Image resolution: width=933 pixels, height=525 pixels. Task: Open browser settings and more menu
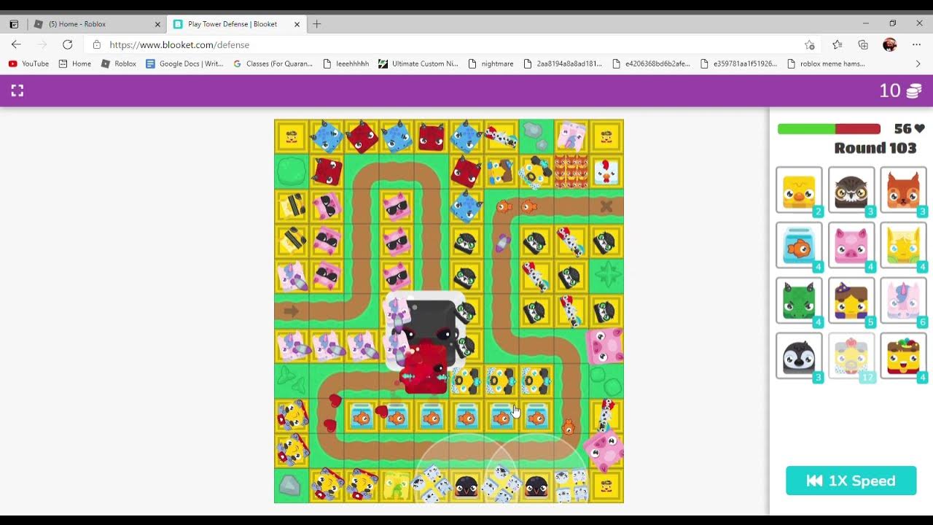[916, 44]
